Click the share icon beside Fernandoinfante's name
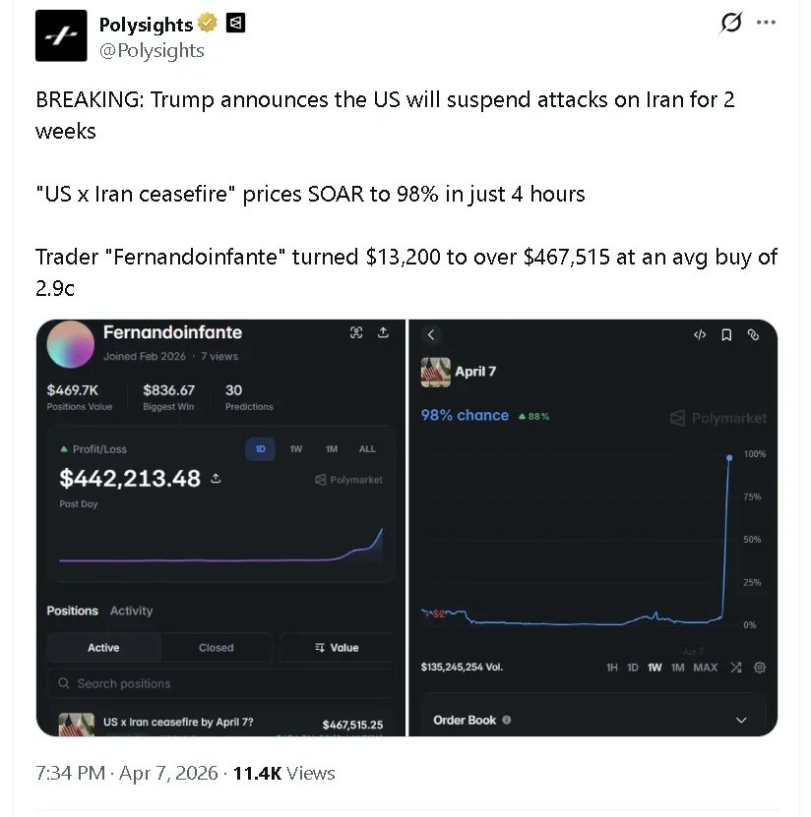811x817 pixels. point(383,332)
